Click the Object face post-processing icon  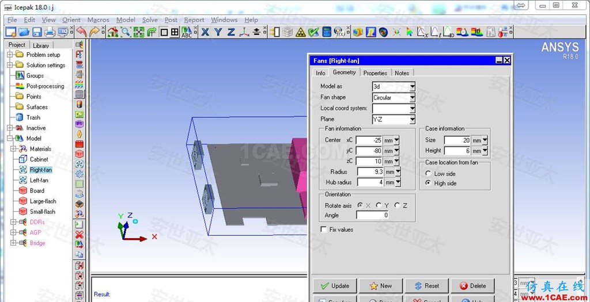click(358, 32)
